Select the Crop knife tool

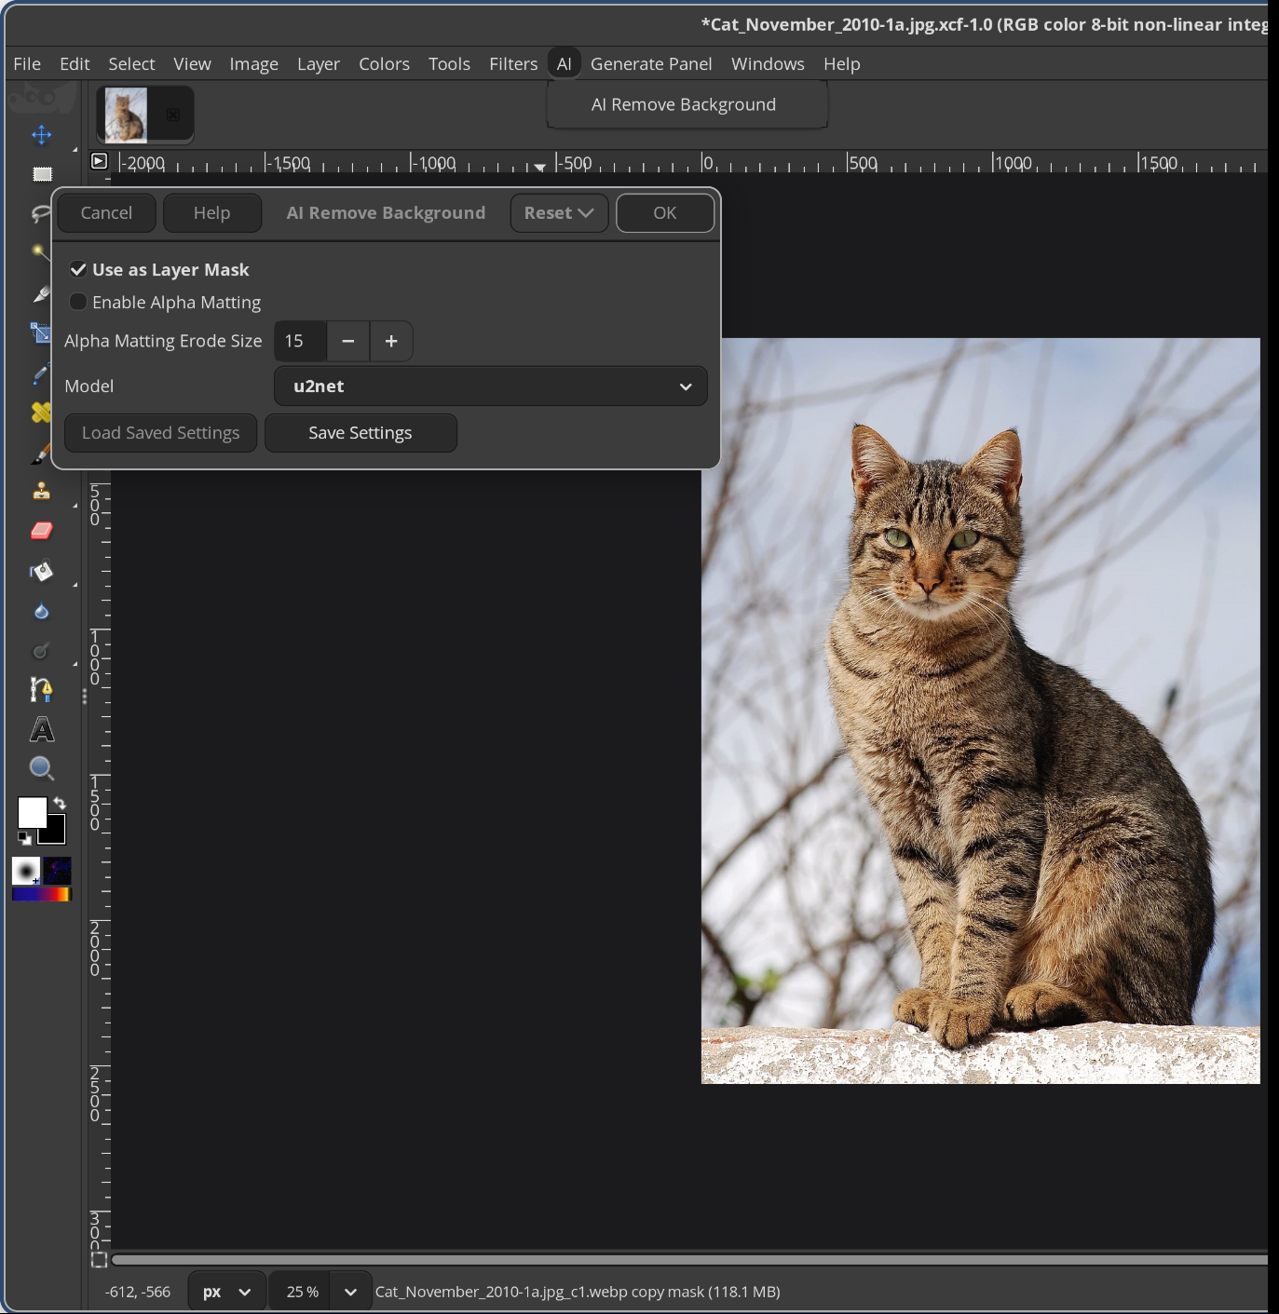[41, 292]
